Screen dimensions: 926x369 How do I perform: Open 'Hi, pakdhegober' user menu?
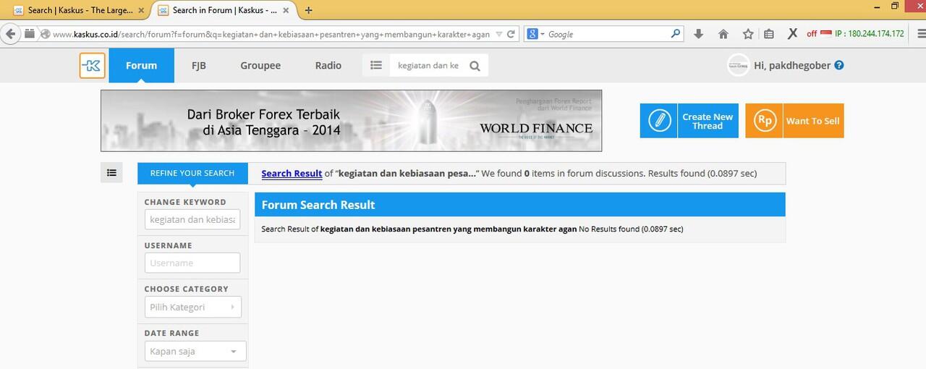(793, 65)
